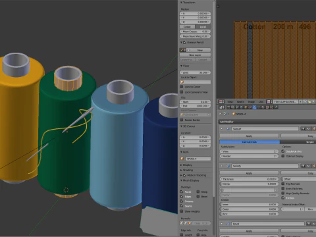Toggle the Grease Pencil checkbox
The width and height of the screenshot is (316, 237).
pos(184,42)
